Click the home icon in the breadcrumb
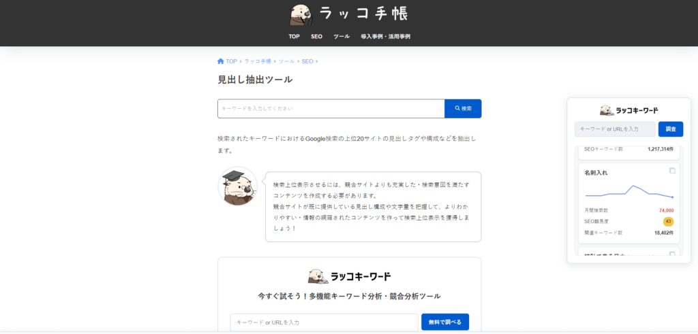The height and width of the screenshot is (334, 698). coord(220,61)
